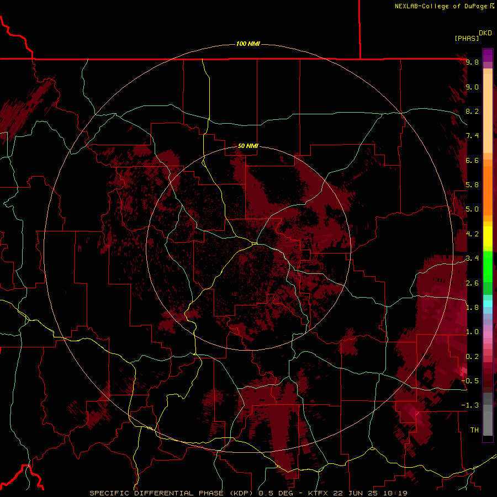Select the 6.6 value on color scale
Image resolution: width=497 pixels, height=497 pixels.
(472, 160)
